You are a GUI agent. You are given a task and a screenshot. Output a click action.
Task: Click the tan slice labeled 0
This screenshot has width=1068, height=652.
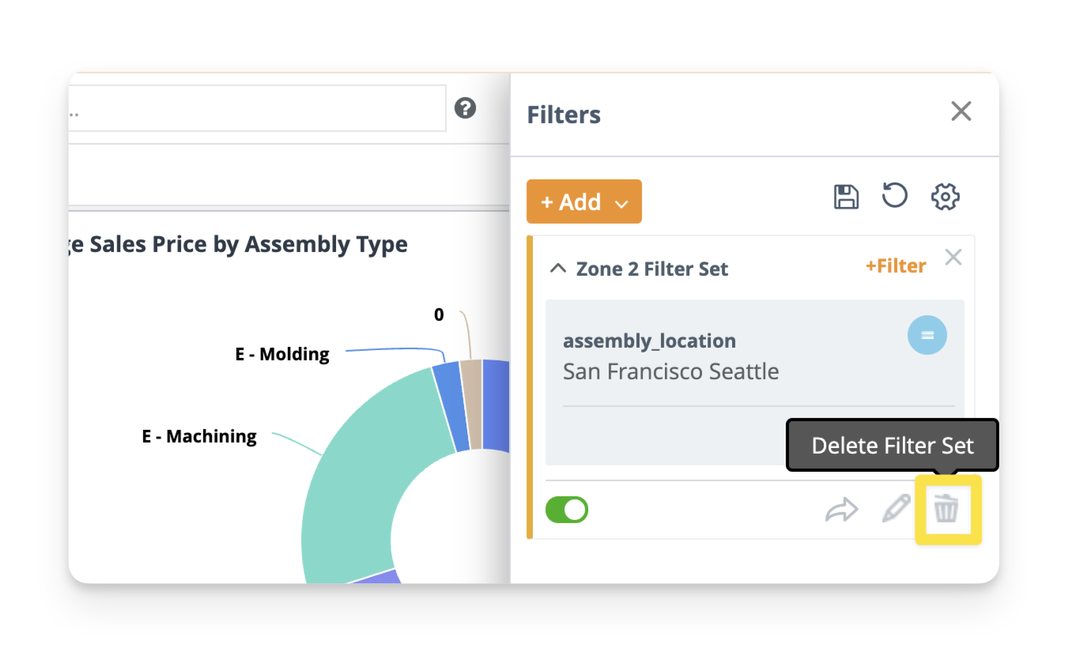[x=471, y=404]
